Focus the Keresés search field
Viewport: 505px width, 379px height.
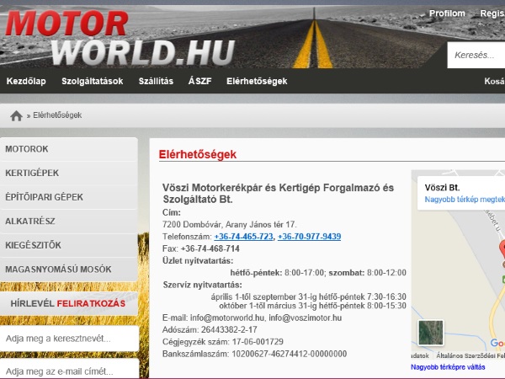(x=476, y=55)
